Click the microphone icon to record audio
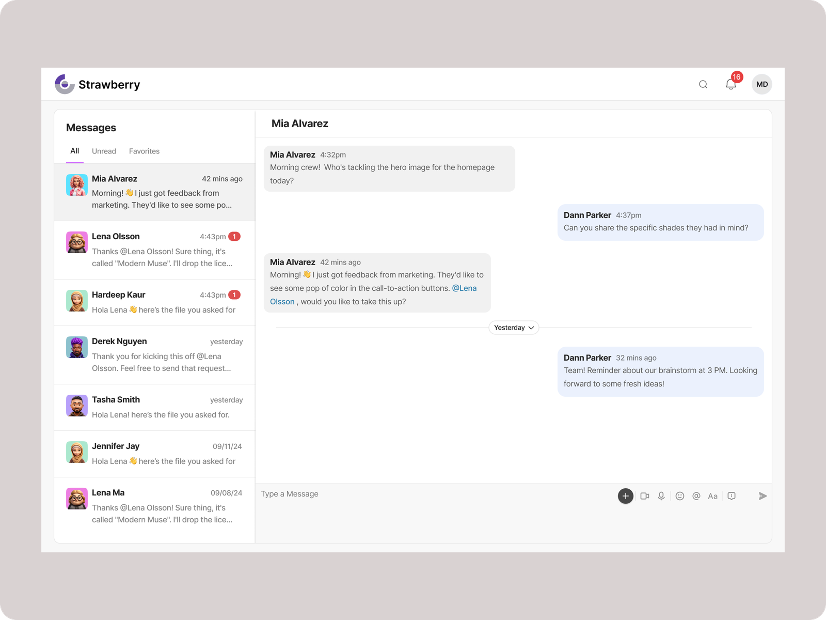 point(661,496)
